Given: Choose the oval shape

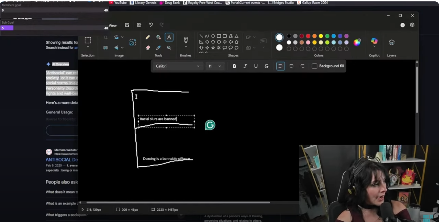Looking at the screenshot, I should tap(213, 36).
